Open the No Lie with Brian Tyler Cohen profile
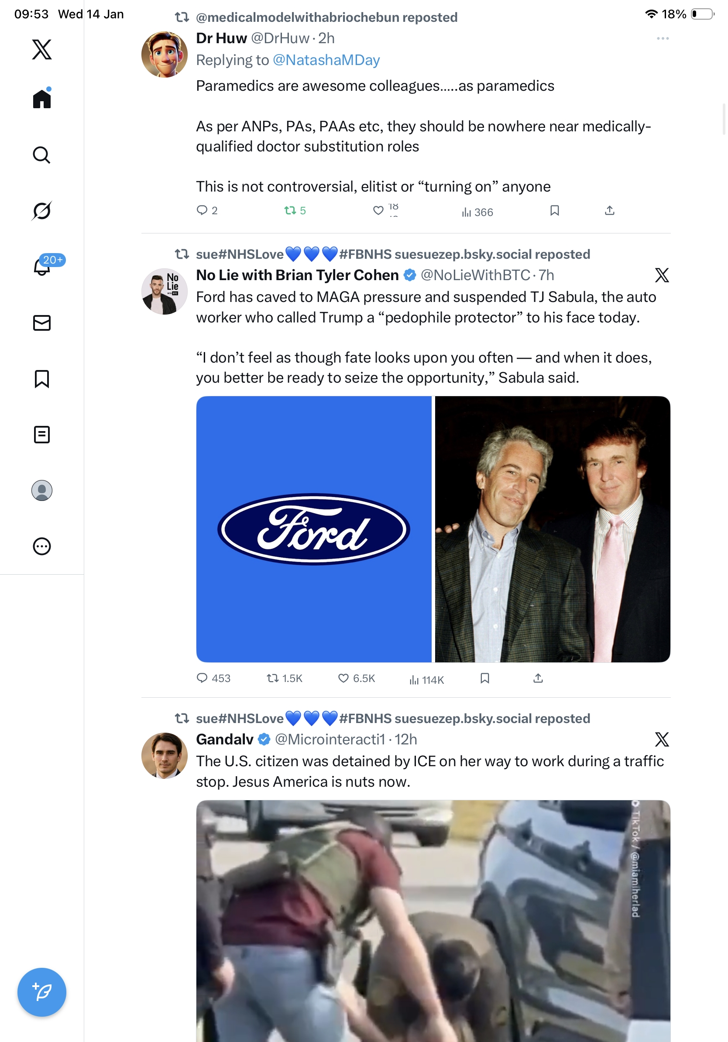Image resolution: width=728 pixels, height=1042 pixels. point(297,275)
